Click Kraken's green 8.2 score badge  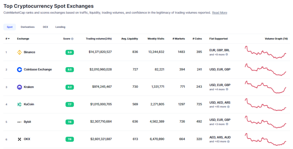point(70,87)
